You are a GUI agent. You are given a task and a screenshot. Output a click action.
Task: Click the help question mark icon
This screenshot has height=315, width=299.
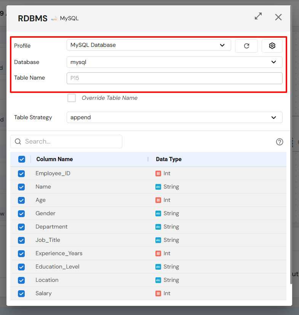click(280, 142)
